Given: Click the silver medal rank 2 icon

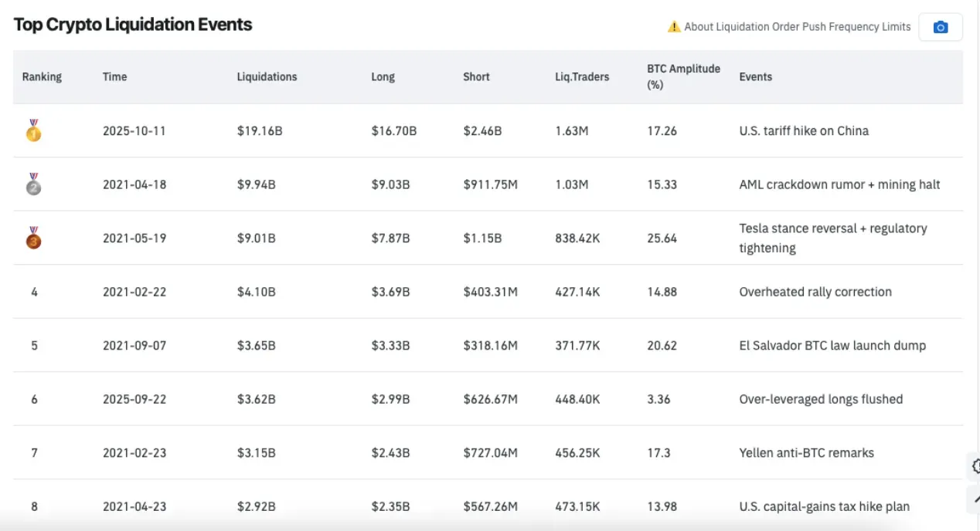Looking at the screenshot, I should [33, 184].
